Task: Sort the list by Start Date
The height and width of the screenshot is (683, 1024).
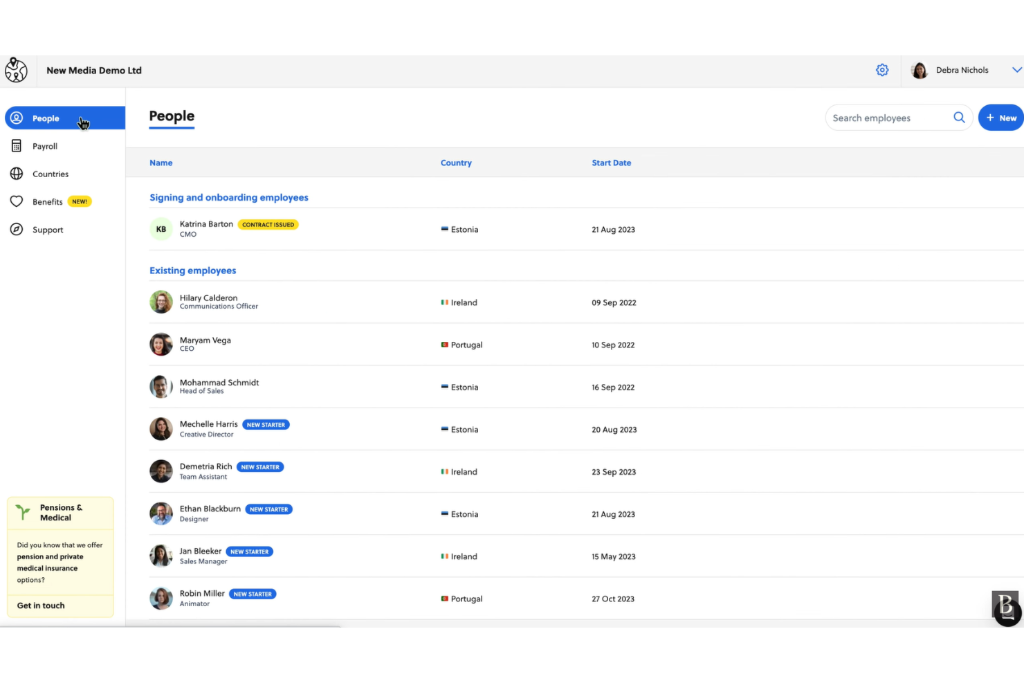Action: (611, 163)
